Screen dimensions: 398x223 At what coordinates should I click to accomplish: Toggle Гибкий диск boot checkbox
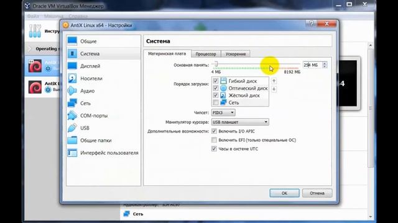216,81
